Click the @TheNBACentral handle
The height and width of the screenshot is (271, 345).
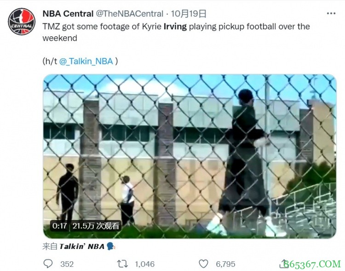coord(130,14)
